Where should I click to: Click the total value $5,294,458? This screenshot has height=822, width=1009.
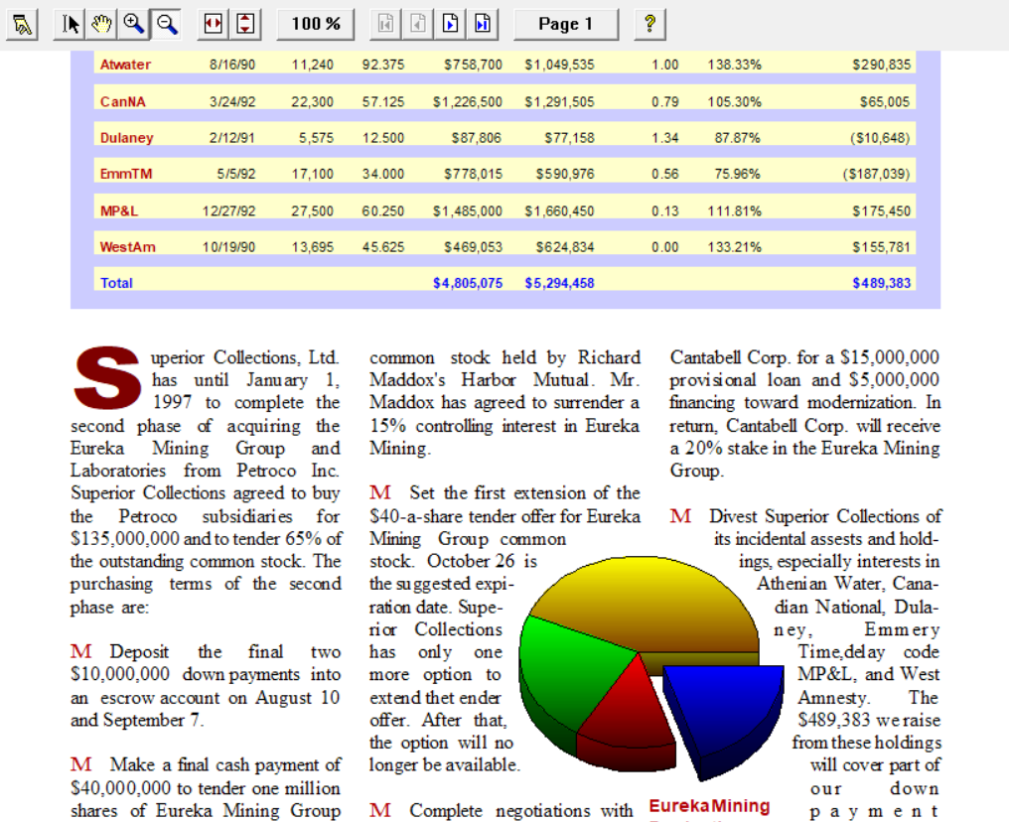(559, 283)
